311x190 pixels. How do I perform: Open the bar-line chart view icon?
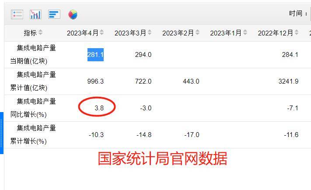[x=35, y=14]
